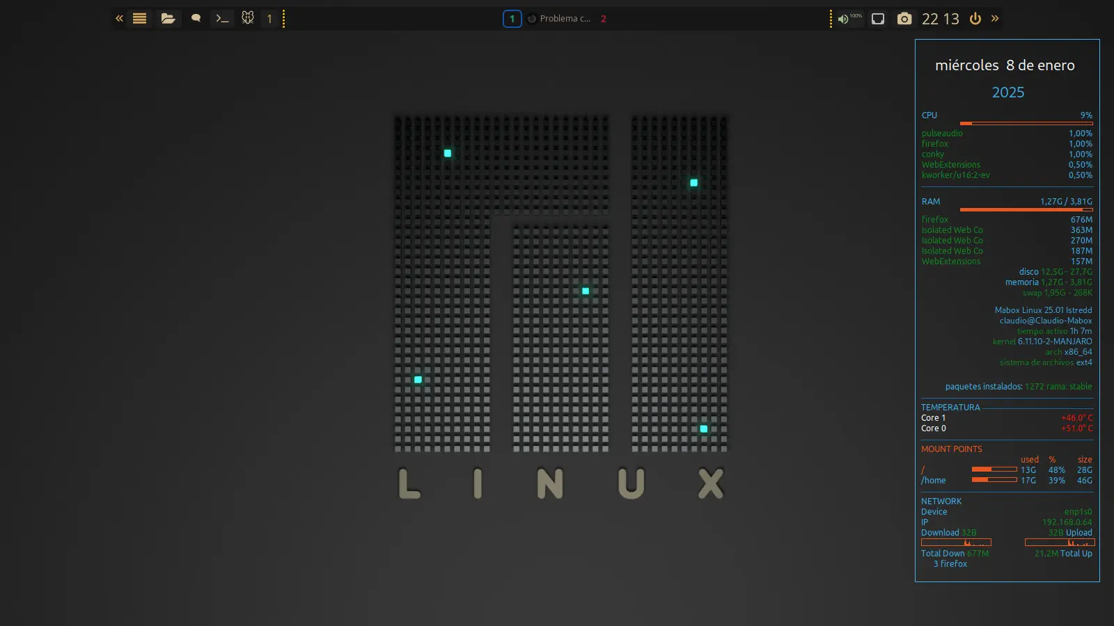The width and height of the screenshot is (1114, 626).
Task: Click the yellow workspace number beside the mouse icon
Action: (269, 19)
